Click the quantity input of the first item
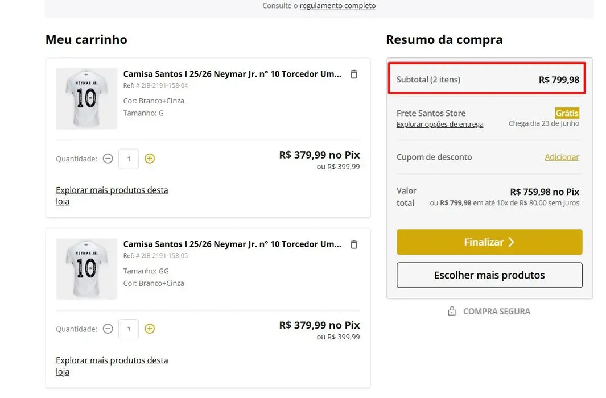This screenshot has height=398, width=606. 129,159
